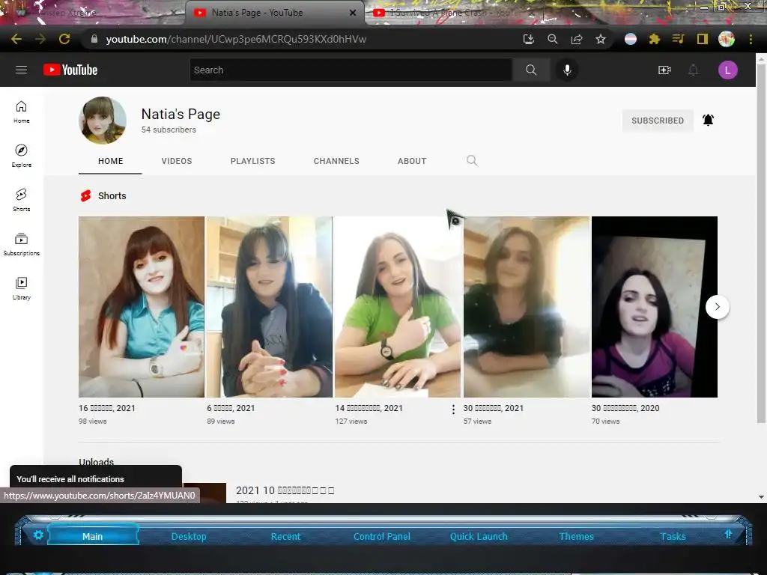767x575 pixels.
Task: Reload the page
Action: pos(64,39)
